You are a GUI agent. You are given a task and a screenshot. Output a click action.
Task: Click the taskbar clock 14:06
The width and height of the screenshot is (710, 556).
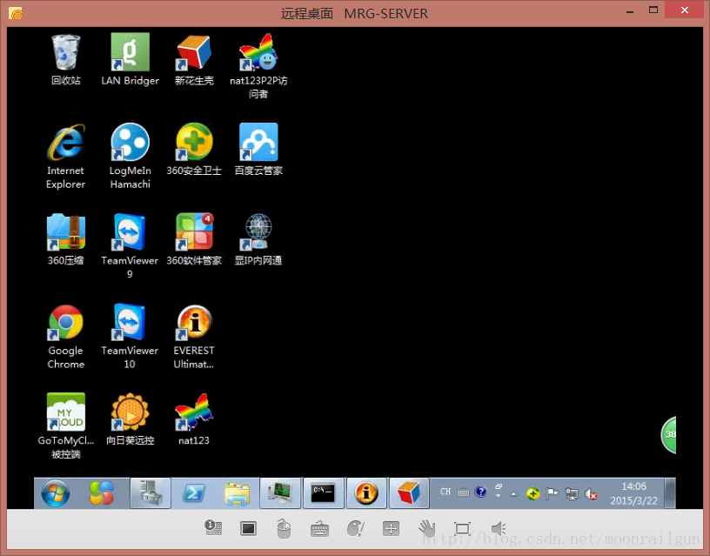pyautogui.click(x=633, y=493)
